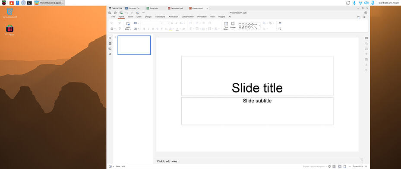Open the Raspberry Pi menu

point(4,3)
